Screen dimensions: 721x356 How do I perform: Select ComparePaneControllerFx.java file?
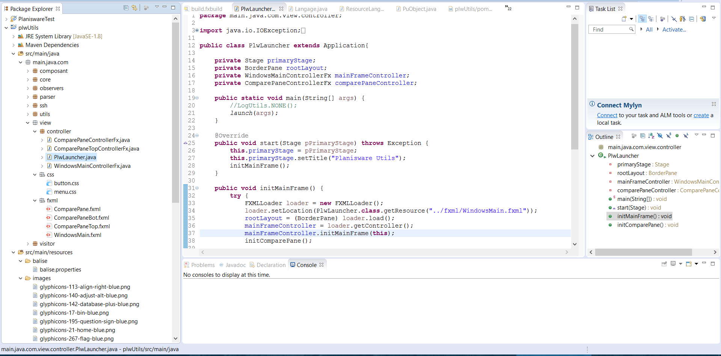tap(92, 140)
